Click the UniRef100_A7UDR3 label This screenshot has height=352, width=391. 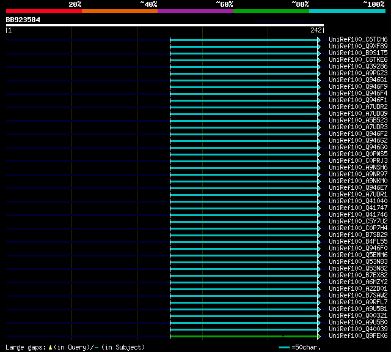358,127
